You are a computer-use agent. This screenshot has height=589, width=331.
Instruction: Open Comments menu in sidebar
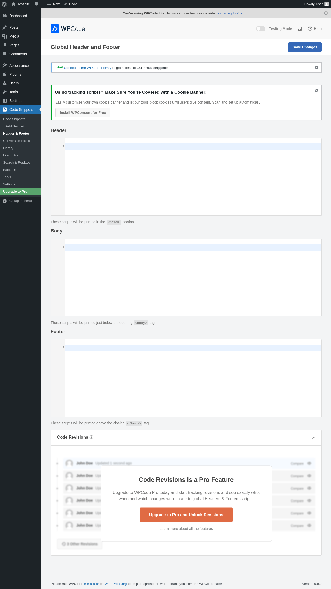click(x=21, y=54)
